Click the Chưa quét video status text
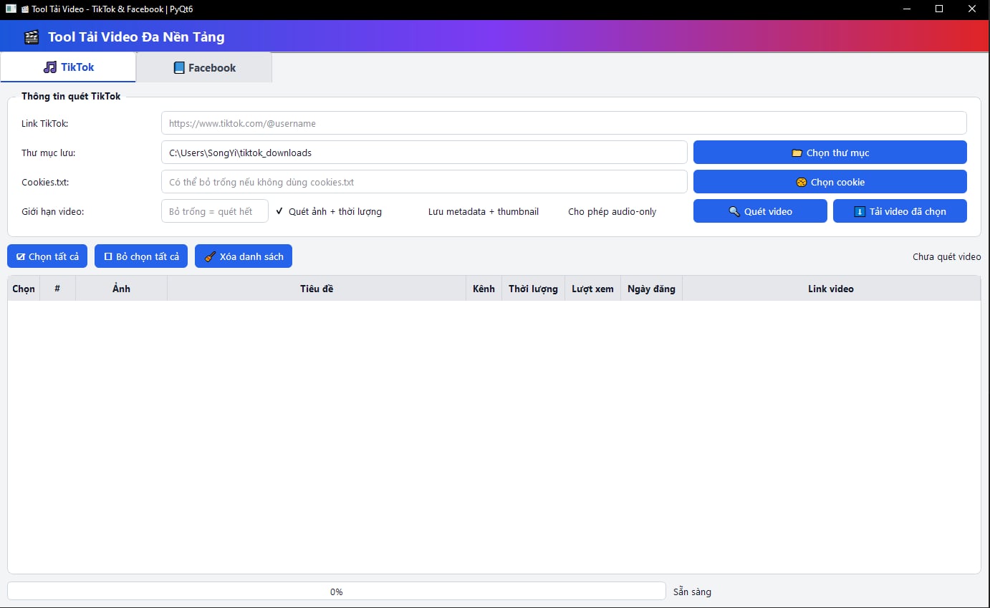The width and height of the screenshot is (990, 608). point(947,256)
